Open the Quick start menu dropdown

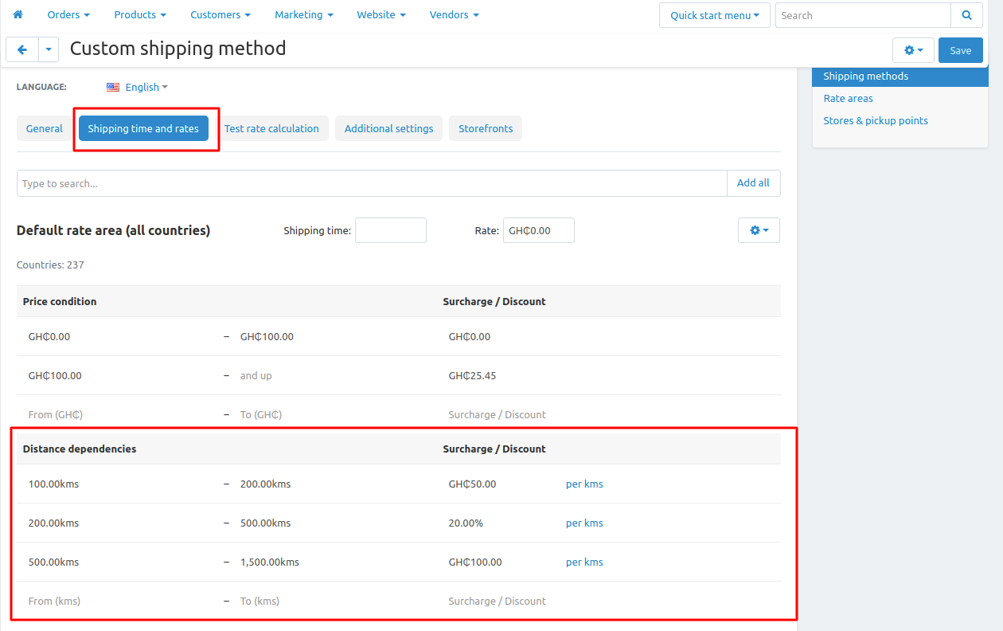(715, 15)
